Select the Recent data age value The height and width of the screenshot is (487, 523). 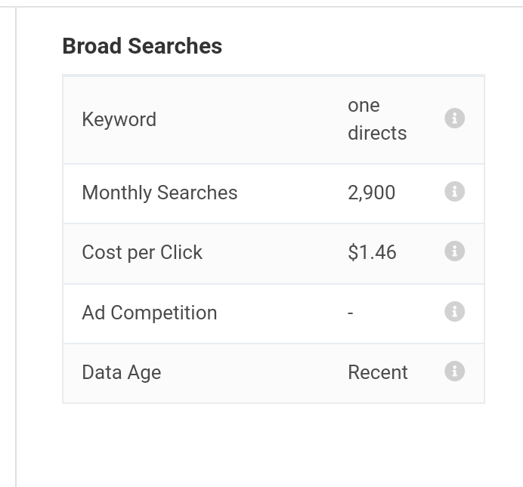[x=378, y=372]
